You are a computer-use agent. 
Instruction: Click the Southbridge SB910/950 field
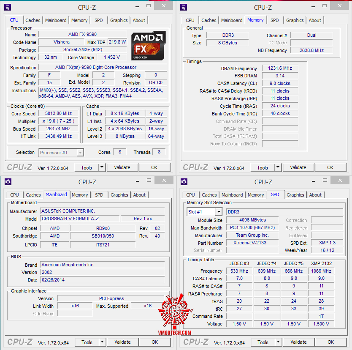tap(103, 236)
